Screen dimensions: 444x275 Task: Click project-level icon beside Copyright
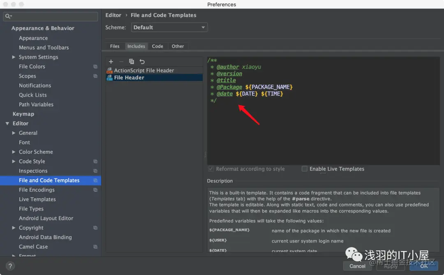[x=95, y=228]
